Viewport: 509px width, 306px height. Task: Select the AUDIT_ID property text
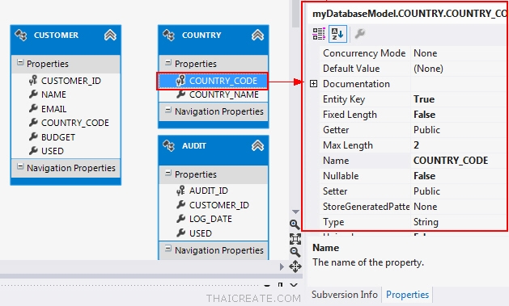[209, 191]
